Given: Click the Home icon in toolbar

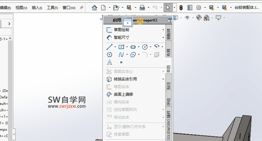Looking at the screenshot, I should [94, 8].
